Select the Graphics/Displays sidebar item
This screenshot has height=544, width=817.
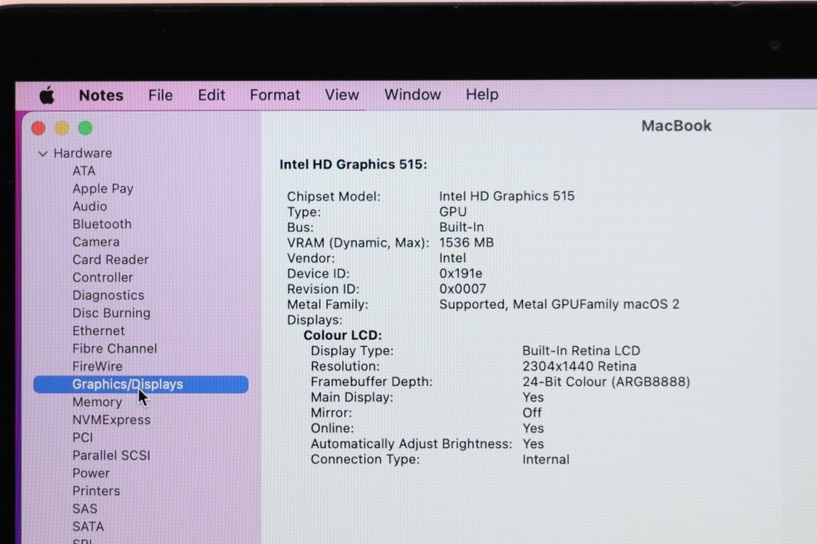128,384
